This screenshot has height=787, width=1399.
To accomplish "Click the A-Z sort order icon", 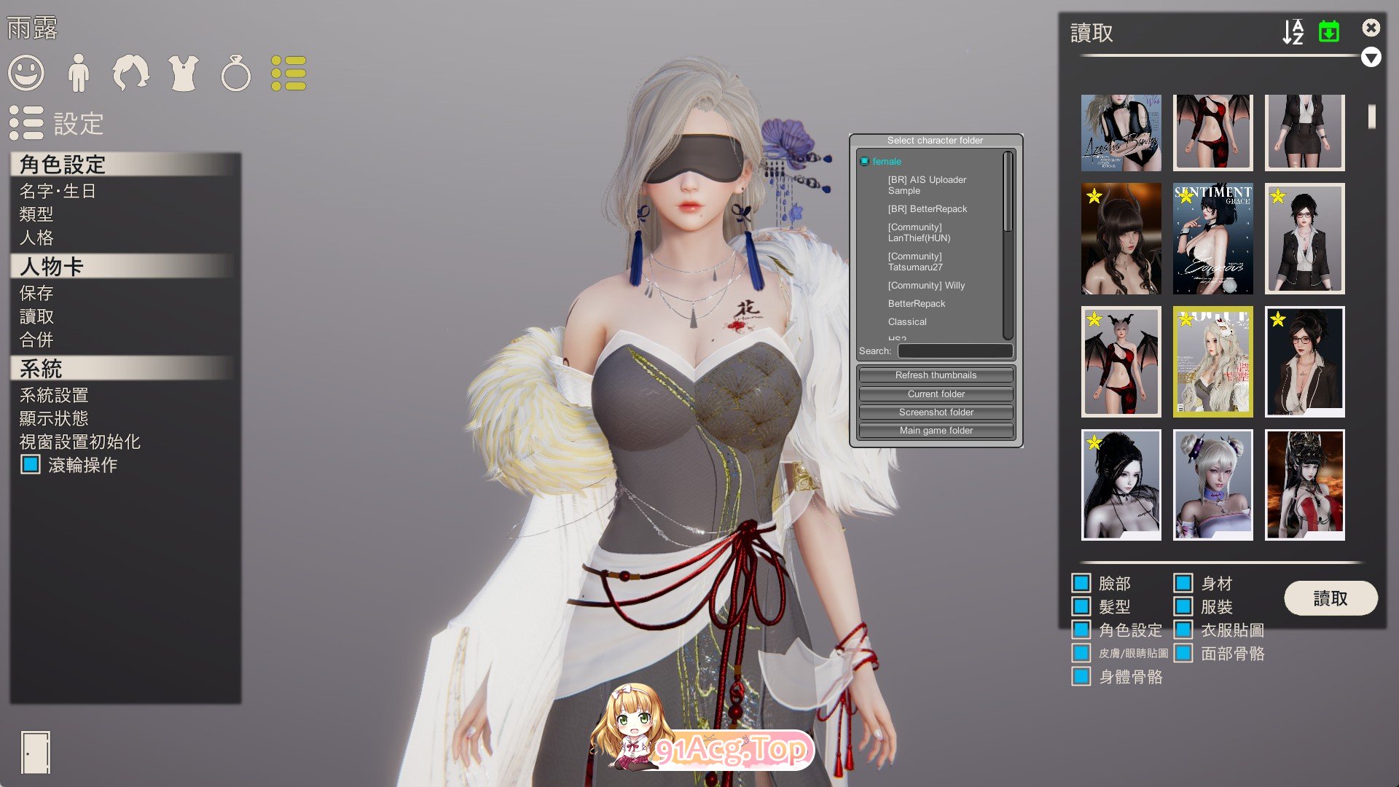I will 1293,32.
